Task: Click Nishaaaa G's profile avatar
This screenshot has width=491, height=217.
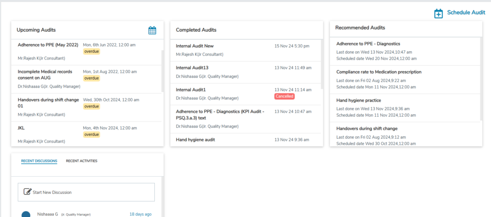Action: click(26, 214)
